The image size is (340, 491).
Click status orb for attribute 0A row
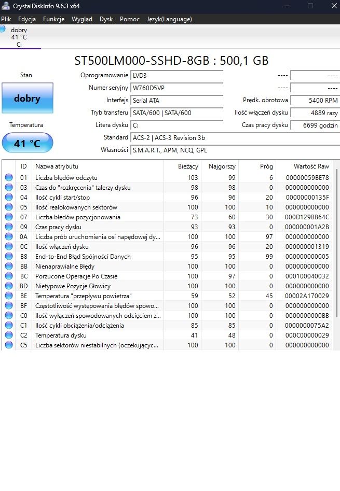9,236
